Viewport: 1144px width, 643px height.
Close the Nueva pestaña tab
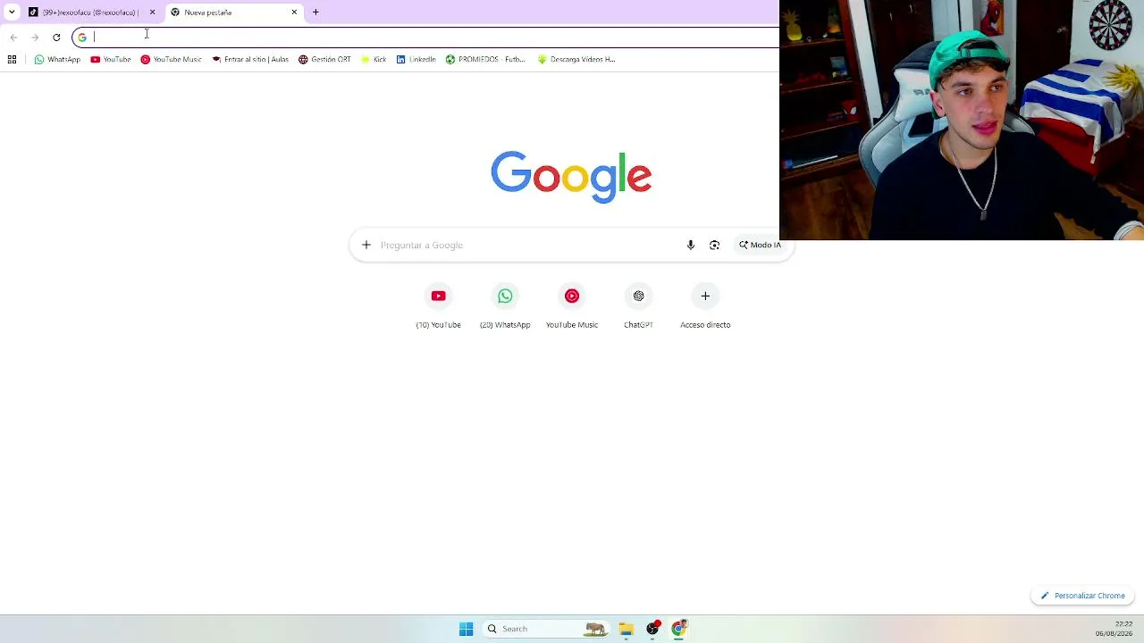point(294,13)
